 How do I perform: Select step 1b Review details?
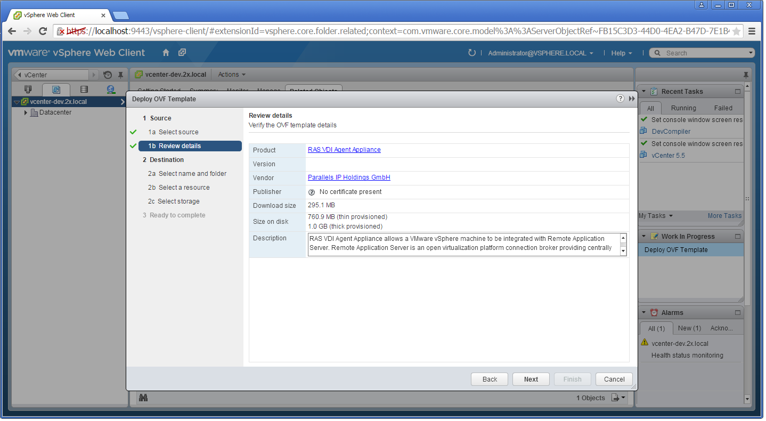tap(190, 146)
